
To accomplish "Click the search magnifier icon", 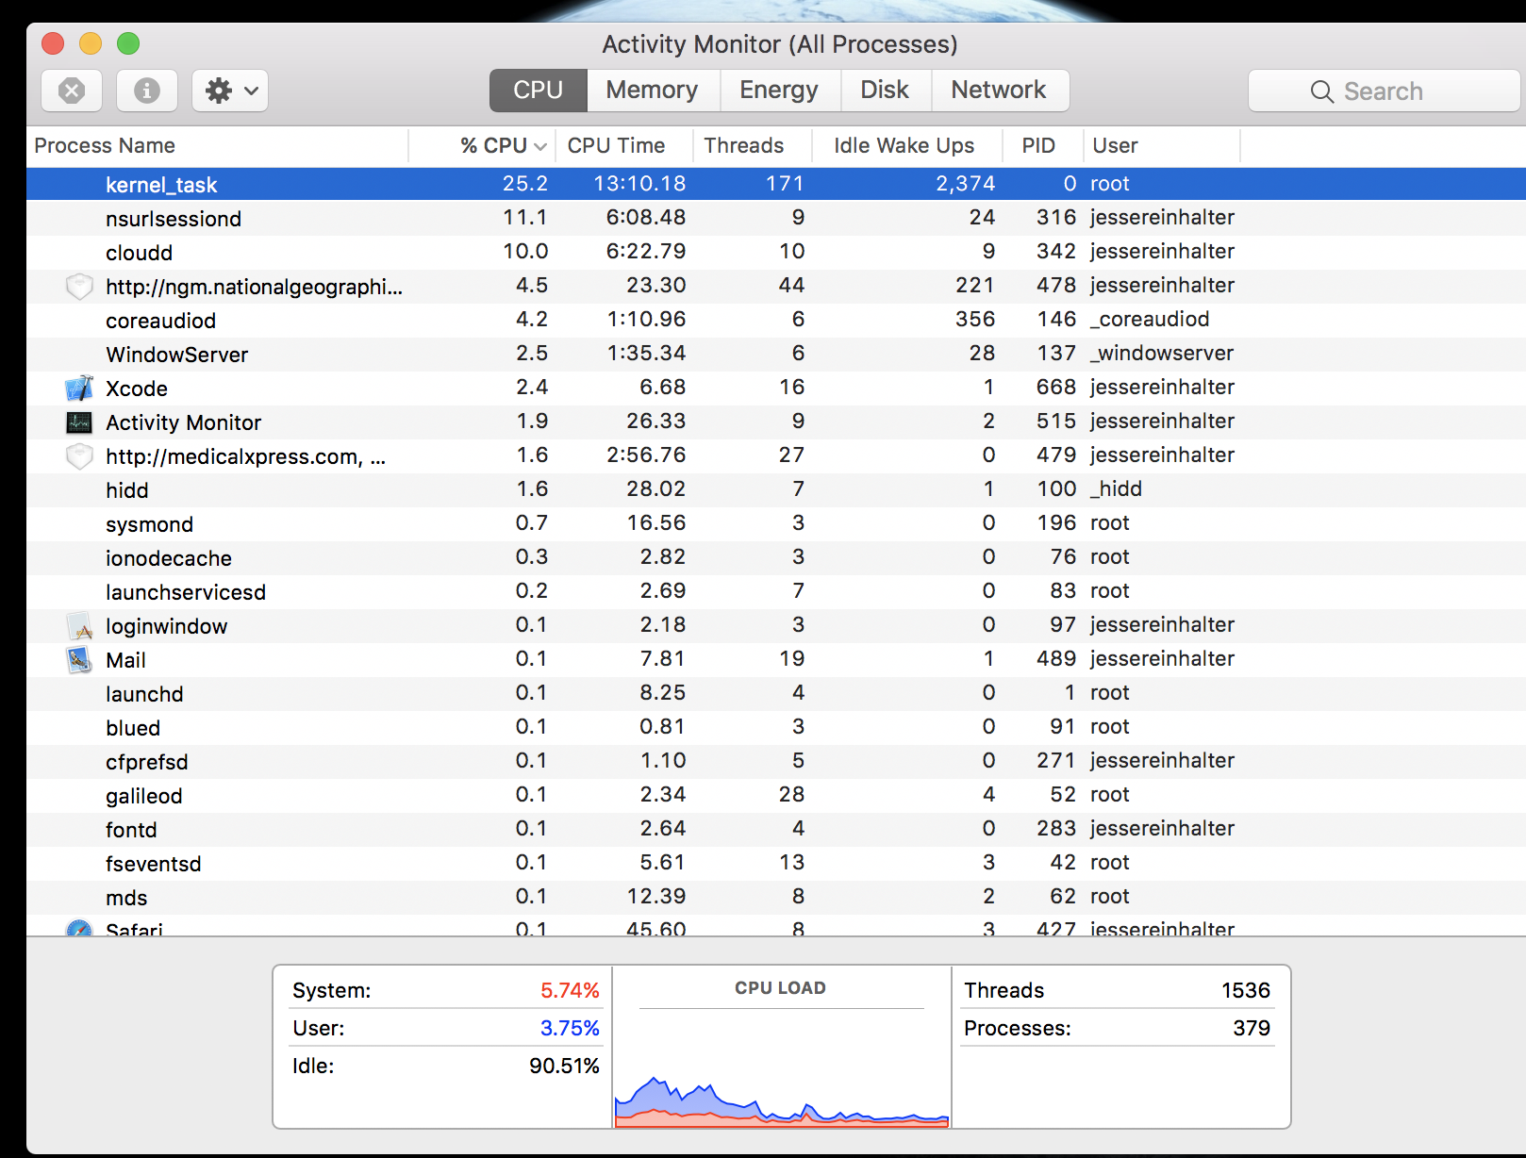I will 1322,91.
